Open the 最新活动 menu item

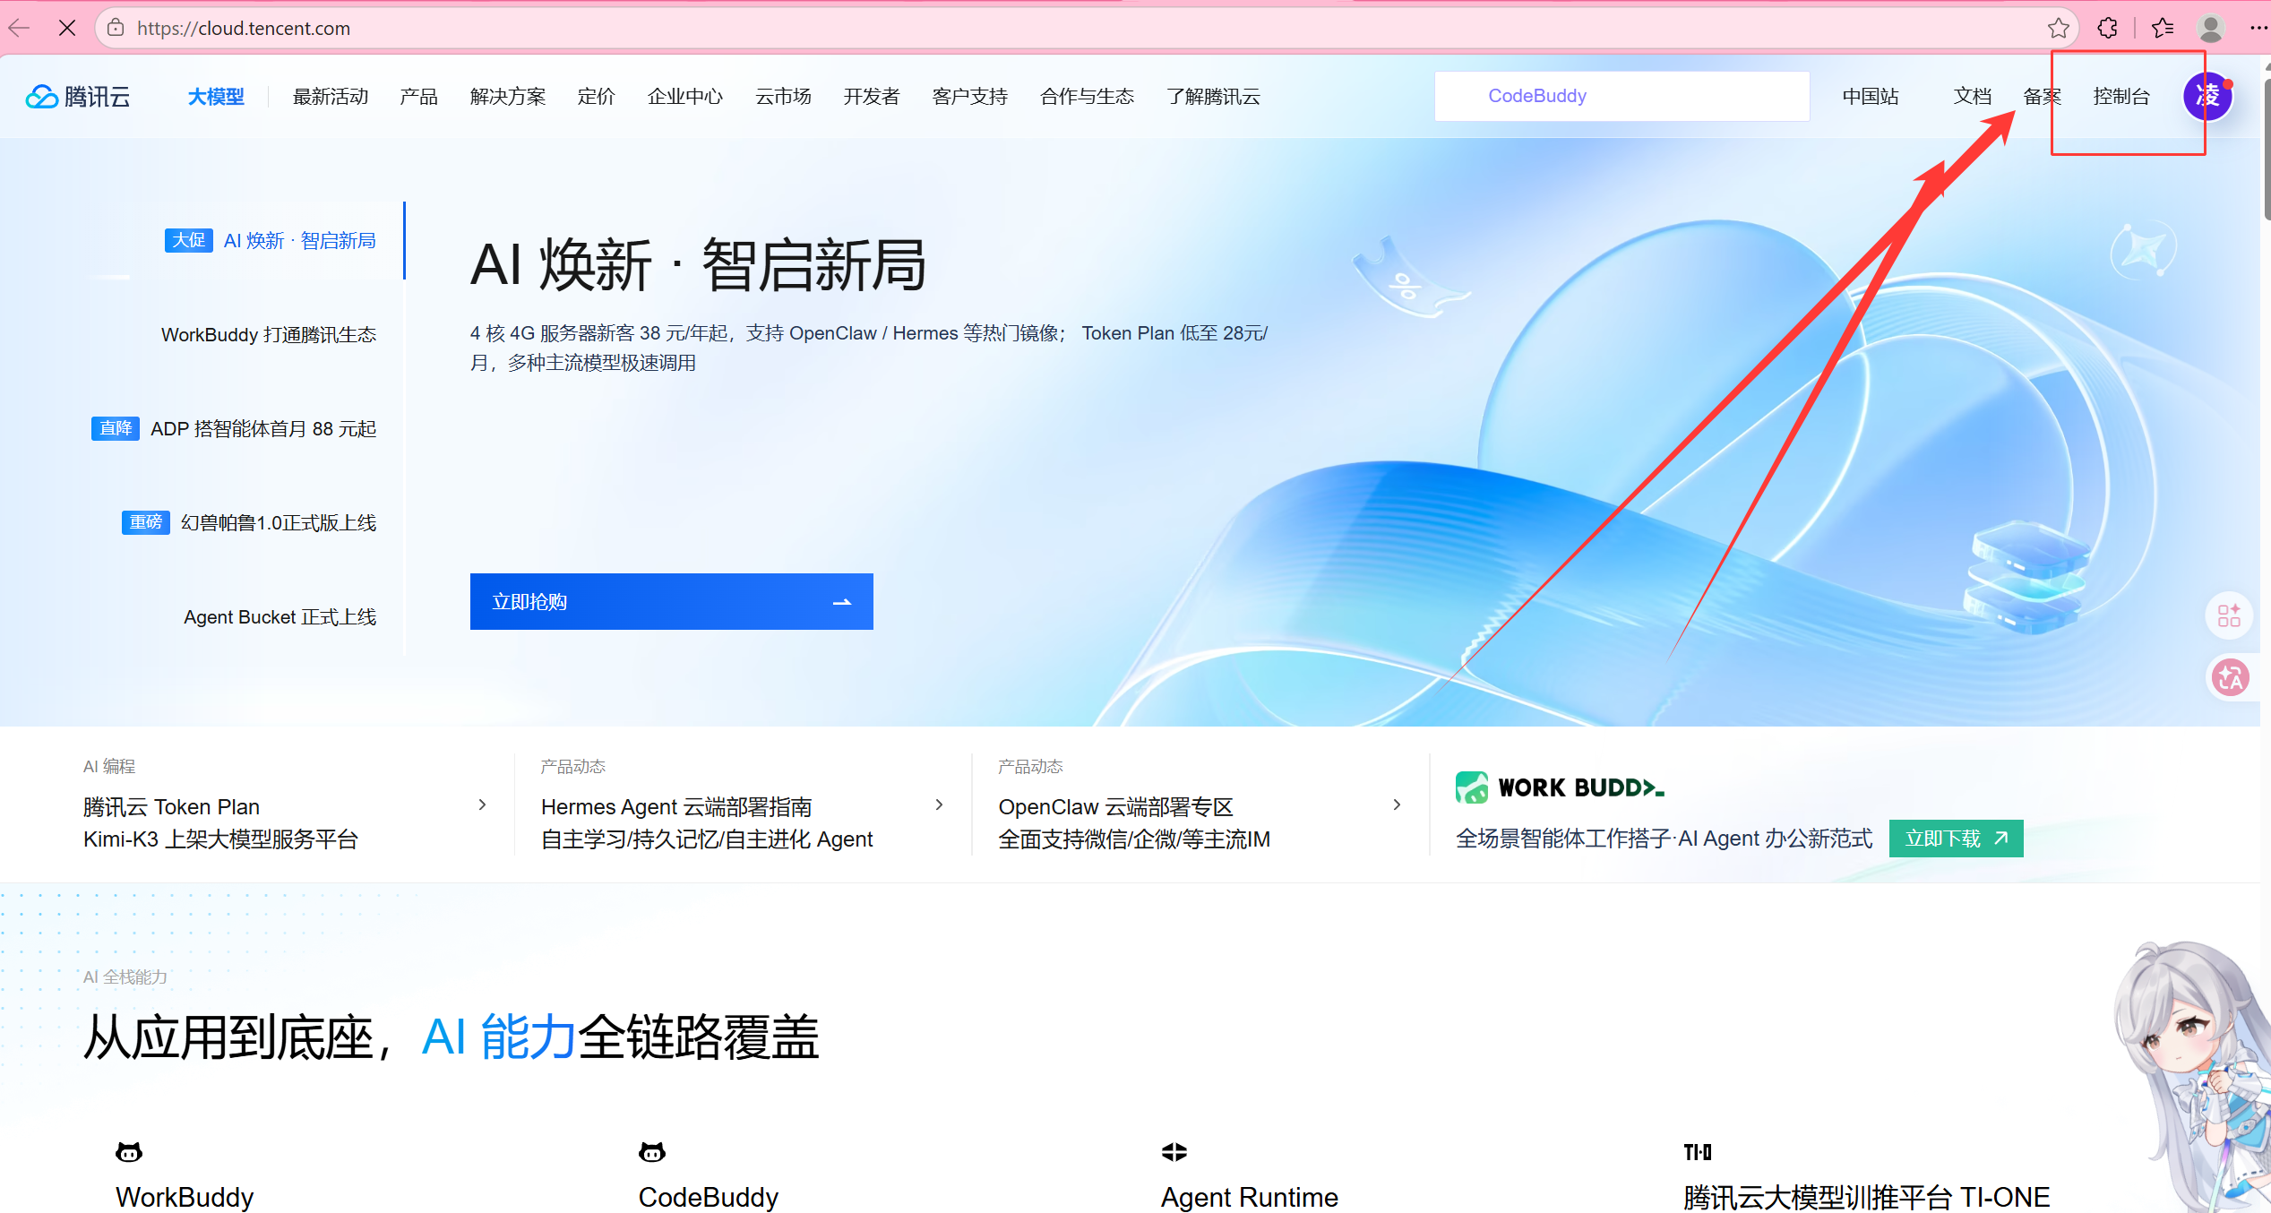(x=331, y=96)
